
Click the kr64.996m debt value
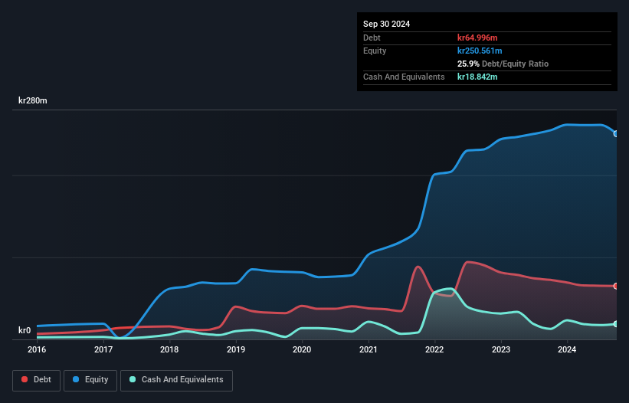477,38
